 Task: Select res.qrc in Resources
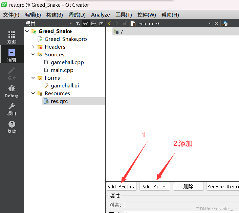pyautogui.click(x=74, y=101)
